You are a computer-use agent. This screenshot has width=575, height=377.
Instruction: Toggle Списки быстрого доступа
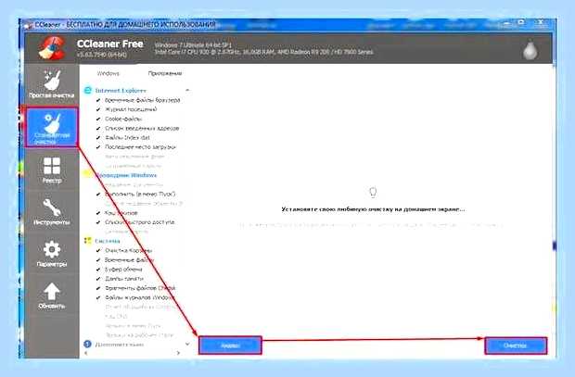98,222
